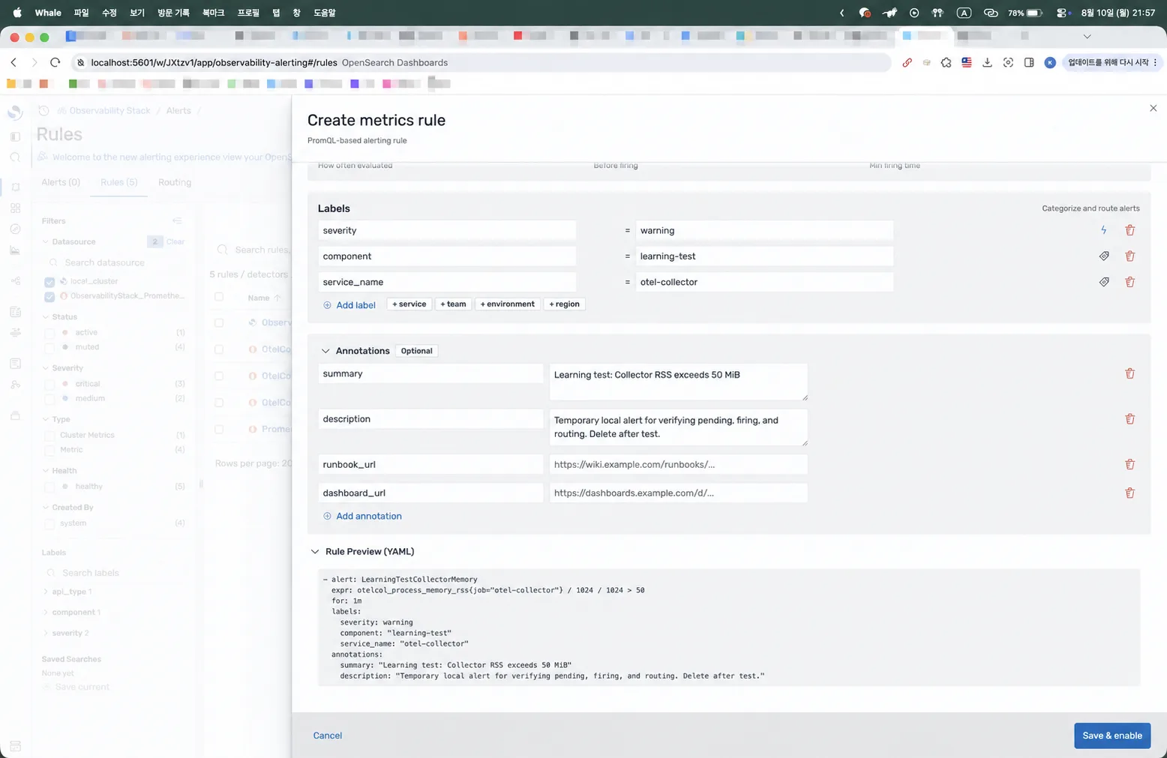The height and width of the screenshot is (758, 1167).
Task: Toggle ObservabilityStack_Prometheus datasource checkbox
Action: pyautogui.click(x=49, y=297)
